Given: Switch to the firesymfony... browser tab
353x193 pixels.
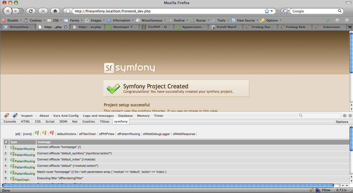Looking at the screenshot, I should click(x=18, y=27).
